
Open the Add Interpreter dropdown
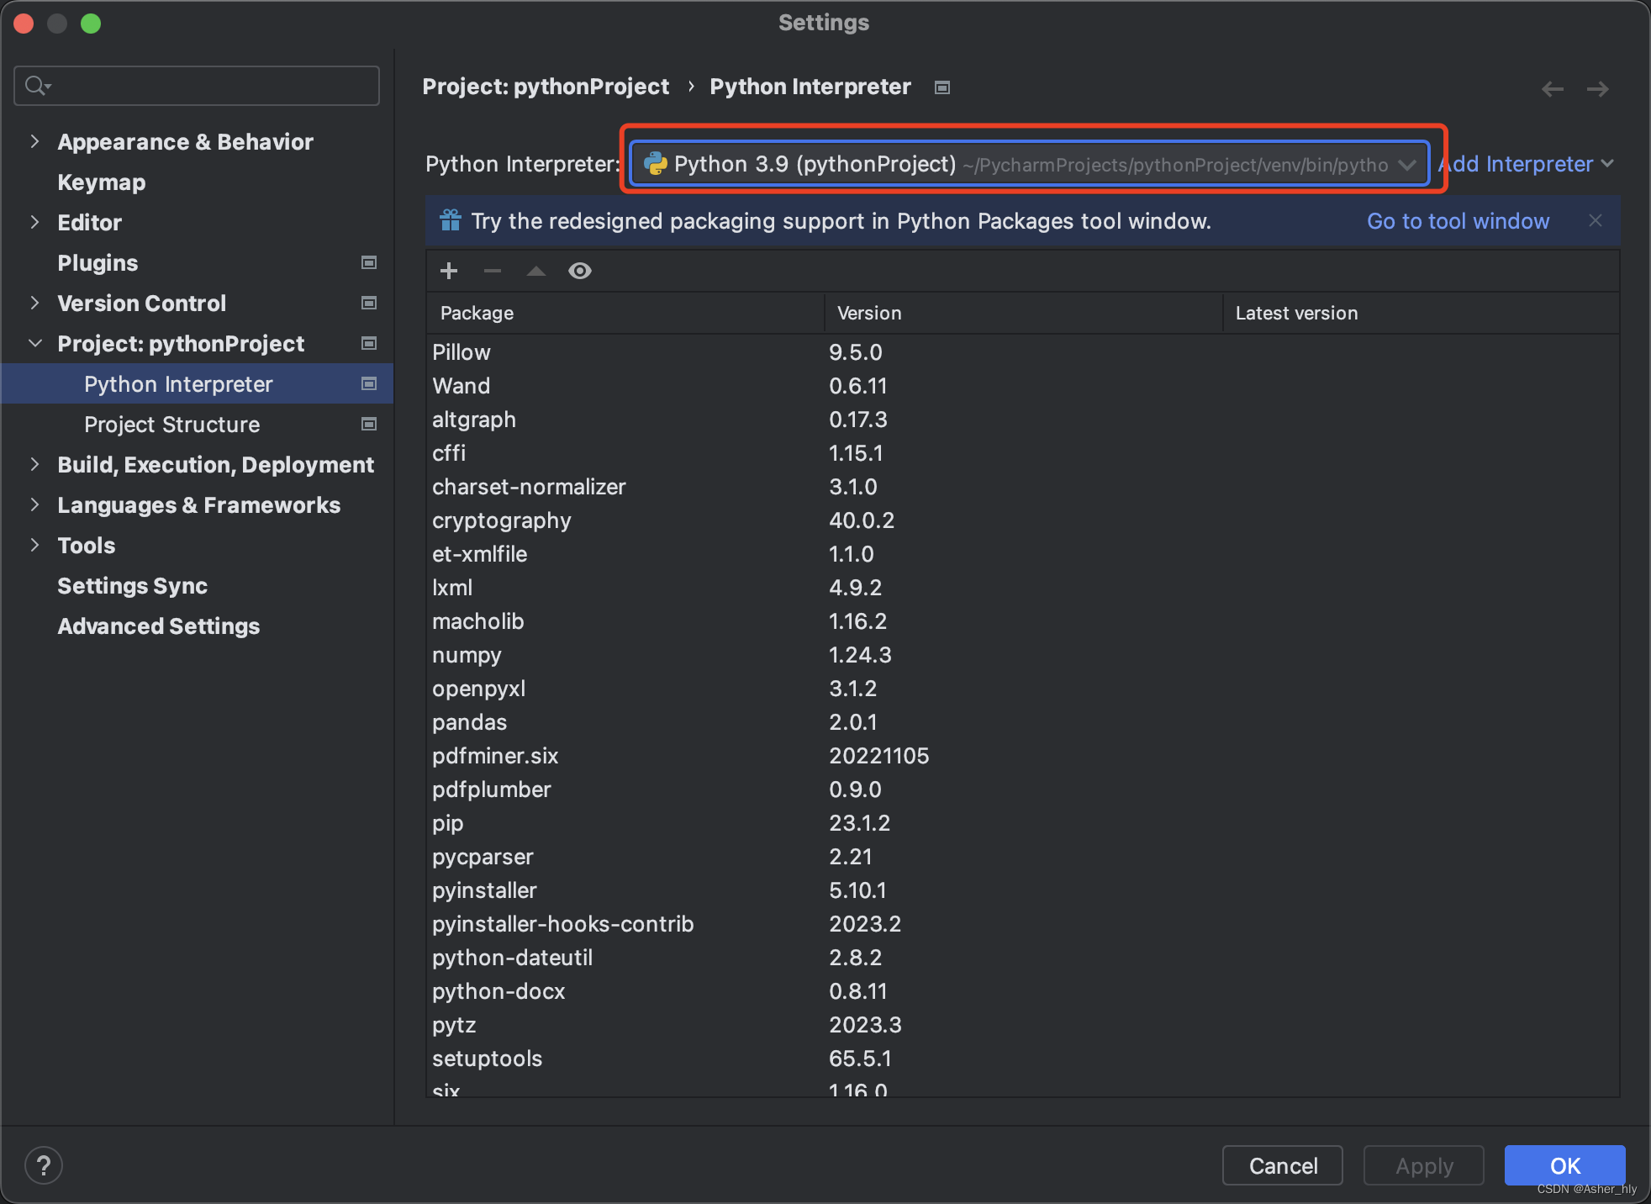point(1527,164)
